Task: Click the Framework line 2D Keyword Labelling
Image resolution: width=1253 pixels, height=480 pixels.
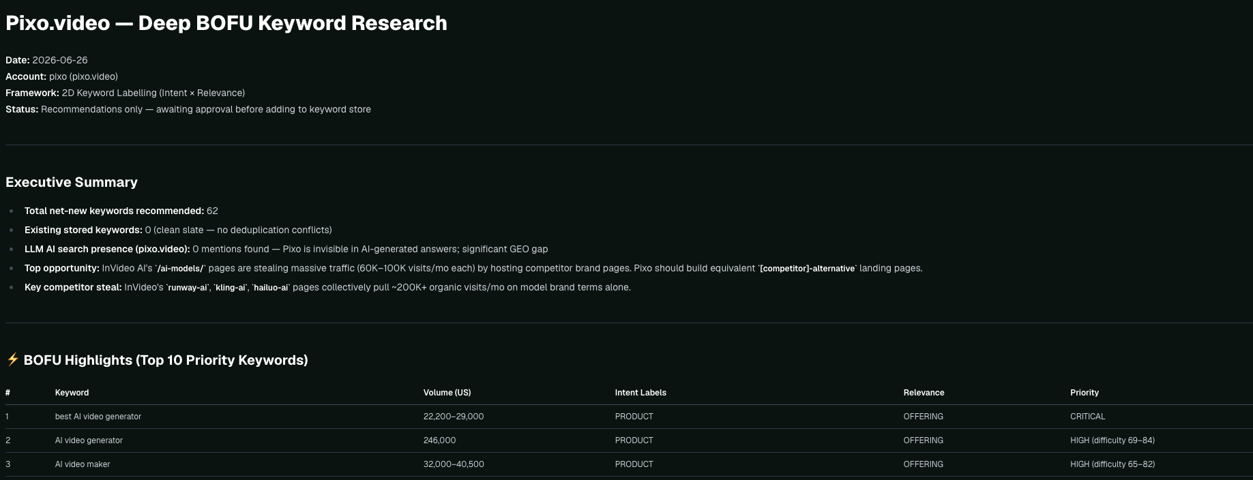Action: 125,93
